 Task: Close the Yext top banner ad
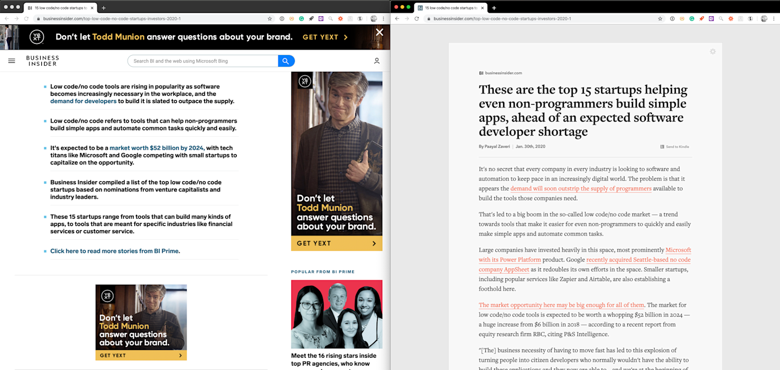click(379, 32)
